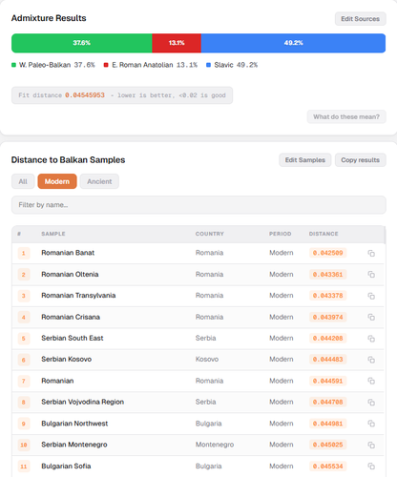The height and width of the screenshot is (477, 397).
Task: Copy the Romanian Crisana row
Action: click(x=371, y=317)
